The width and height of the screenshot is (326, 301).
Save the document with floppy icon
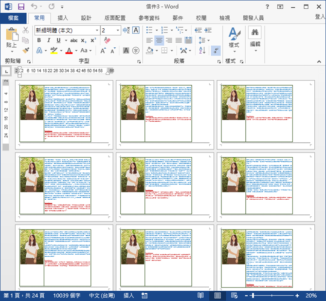click(x=21, y=7)
